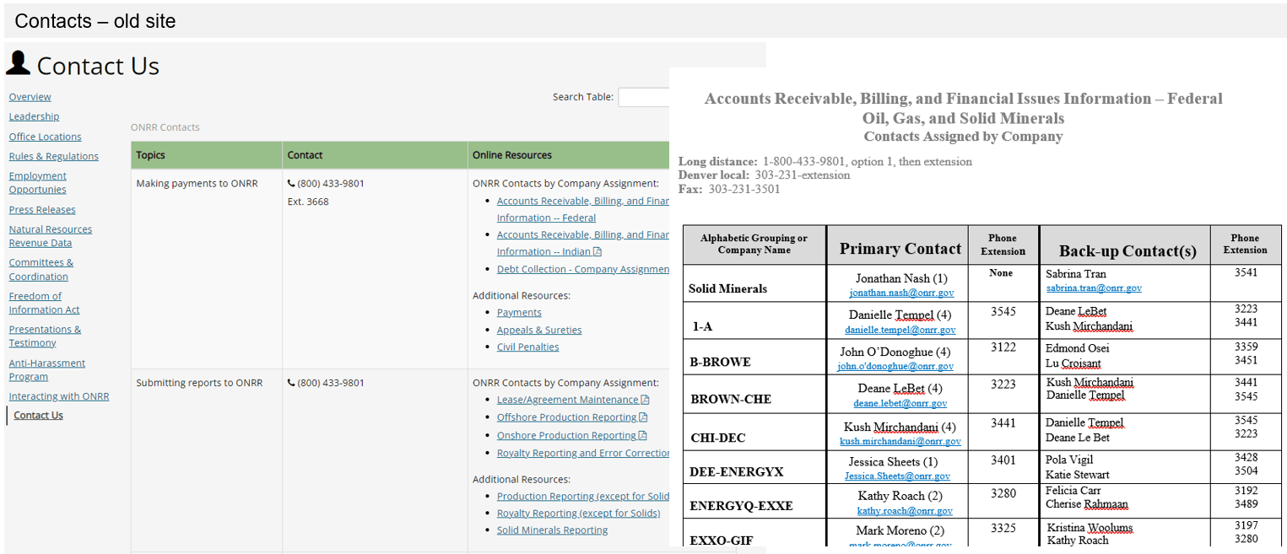Open the Appeals & Sureties link
This screenshot has height=554, width=1287.
[x=538, y=330]
